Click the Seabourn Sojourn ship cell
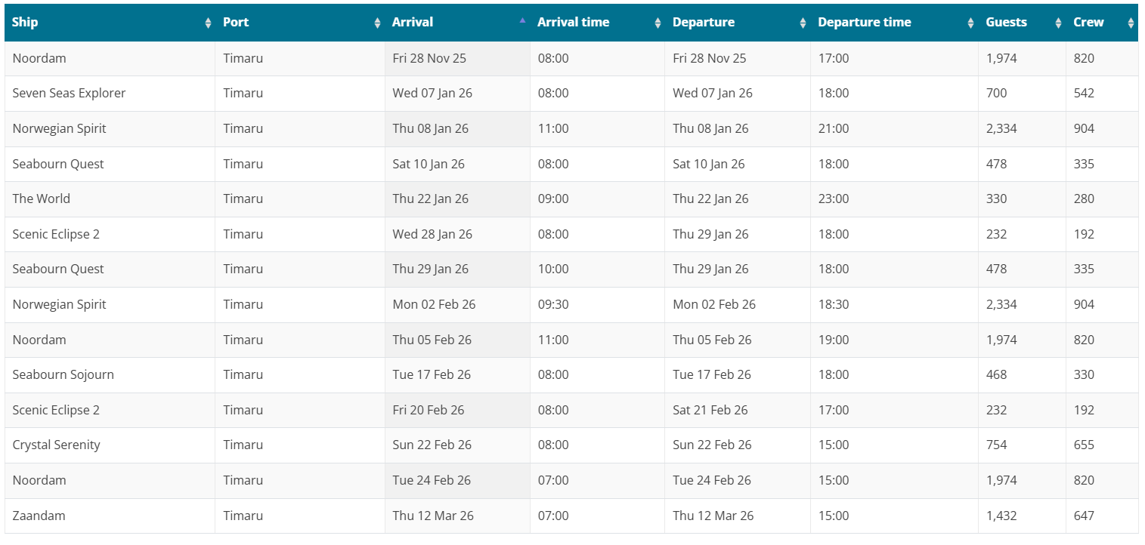 pyautogui.click(x=63, y=375)
